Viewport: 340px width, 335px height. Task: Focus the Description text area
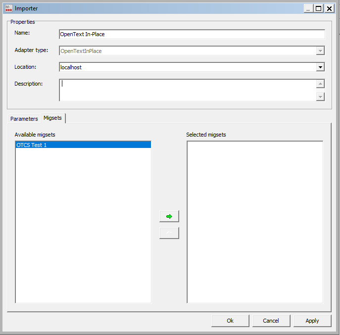187,90
